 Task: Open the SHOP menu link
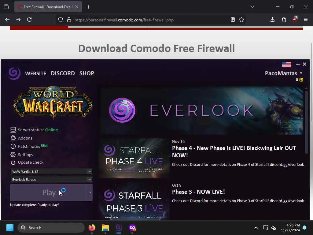click(87, 73)
